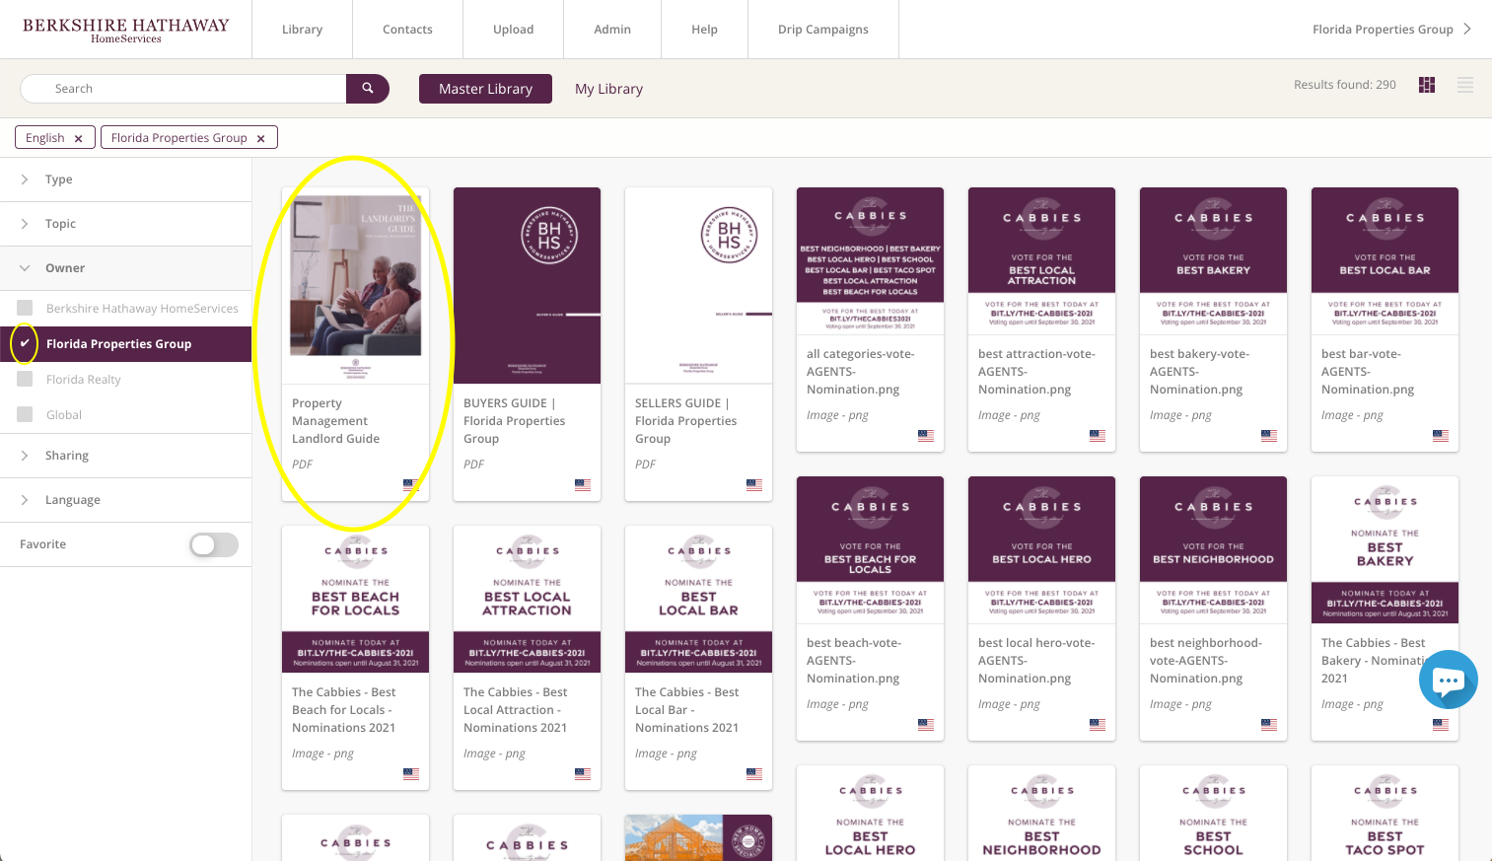Open SELLERS GUIDE thumbnail
This screenshot has height=861, width=1492.
pos(698,285)
